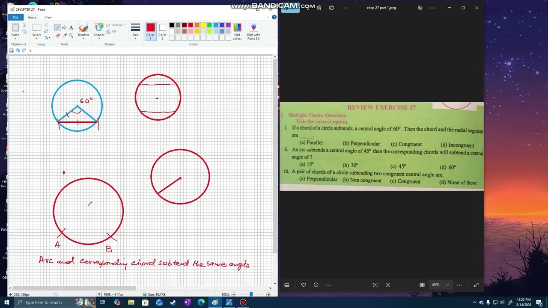The width and height of the screenshot is (548, 308).
Task: Pick the yellow color swatch
Action: 203,25
